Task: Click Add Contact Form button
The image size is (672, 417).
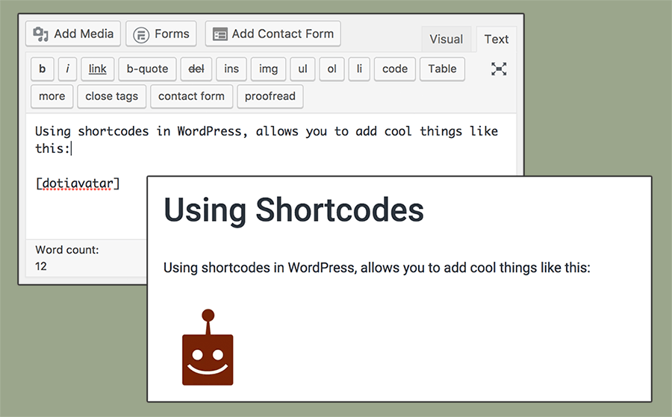Action: coord(273,34)
